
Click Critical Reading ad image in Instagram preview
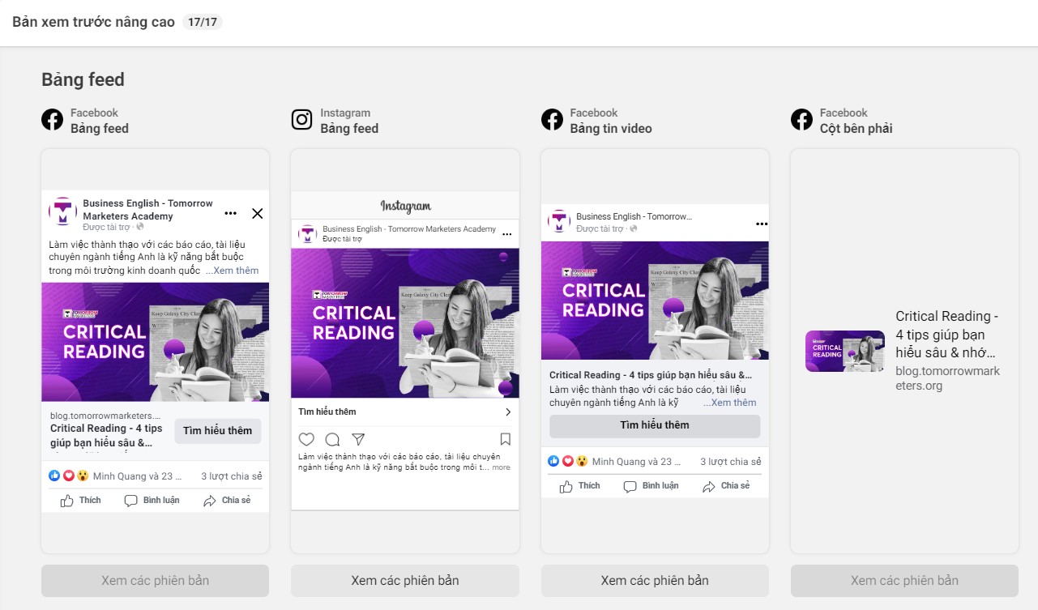coord(405,323)
